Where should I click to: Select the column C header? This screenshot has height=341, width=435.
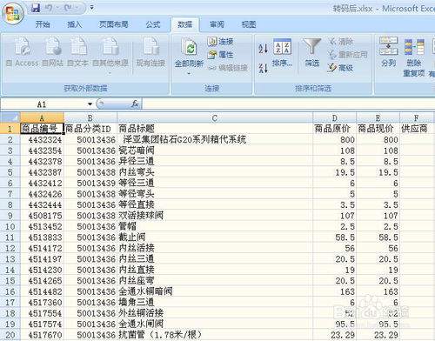point(215,117)
